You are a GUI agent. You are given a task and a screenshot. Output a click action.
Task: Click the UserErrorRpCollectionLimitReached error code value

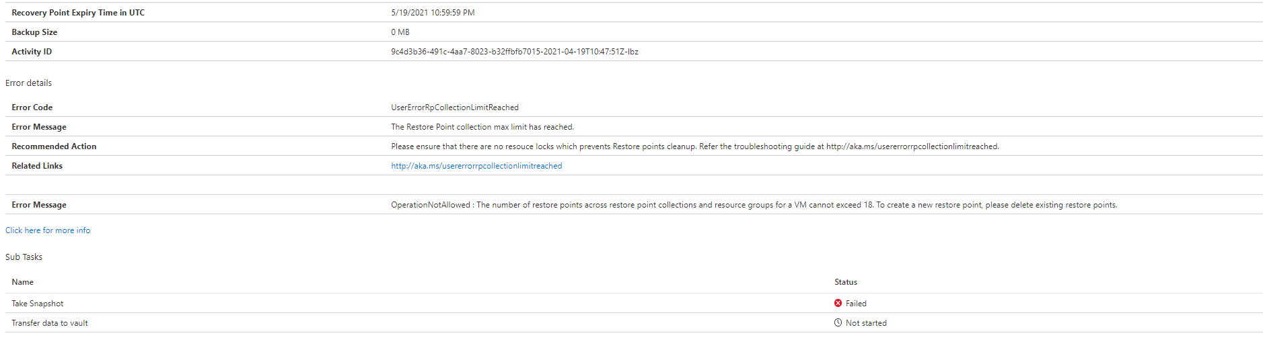coord(455,107)
